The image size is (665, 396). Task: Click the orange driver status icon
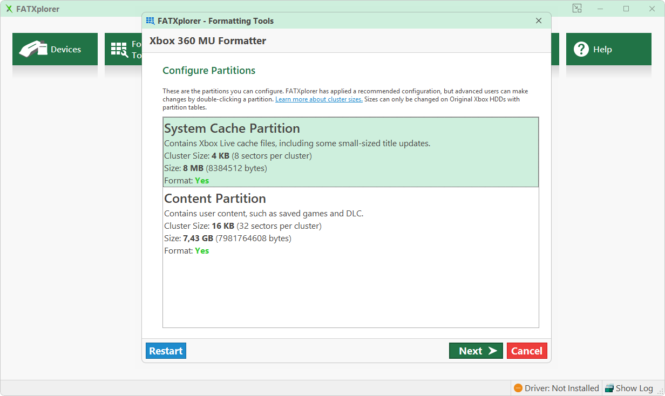[518, 388]
